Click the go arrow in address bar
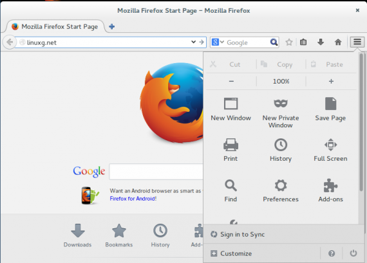 [x=202, y=42]
